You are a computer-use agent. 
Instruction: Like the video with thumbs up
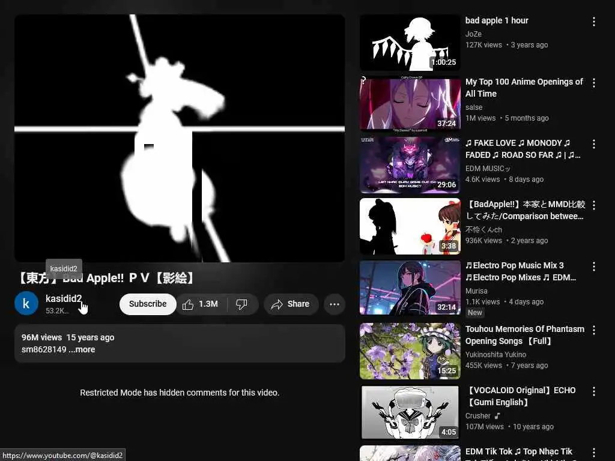point(188,304)
